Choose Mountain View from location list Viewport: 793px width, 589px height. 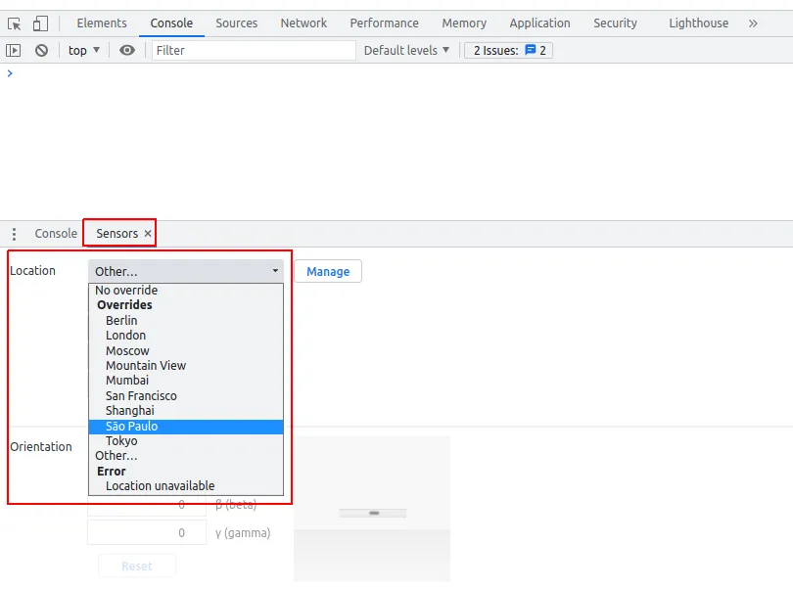pyautogui.click(x=186, y=366)
